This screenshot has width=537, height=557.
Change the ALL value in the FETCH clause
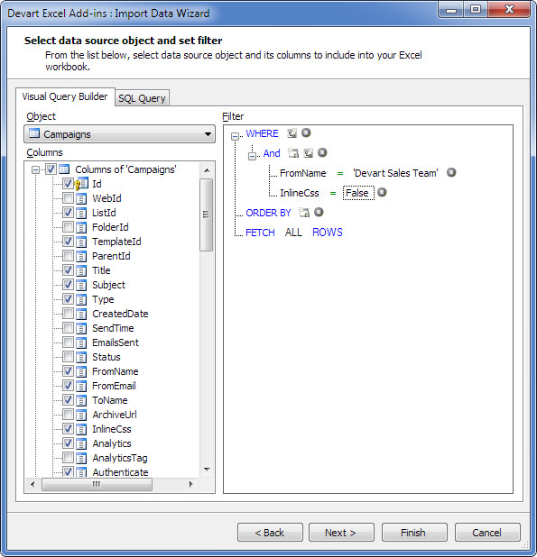tap(293, 233)
